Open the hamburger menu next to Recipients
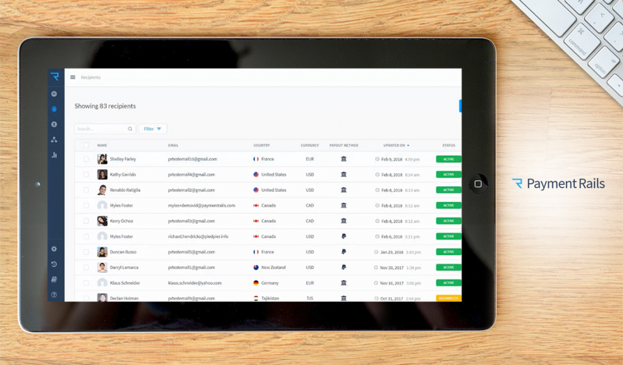The height and width of the screenshot is (365, 623). click(72, 77)
